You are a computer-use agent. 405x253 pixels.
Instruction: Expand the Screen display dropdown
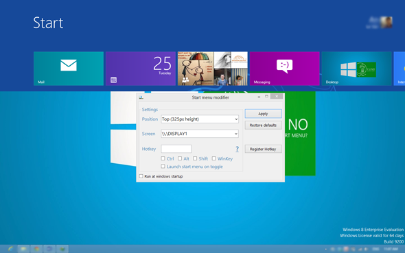[200, 134]
